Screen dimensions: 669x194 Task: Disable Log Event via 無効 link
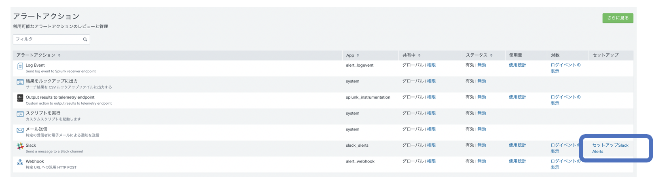(482, 65)
